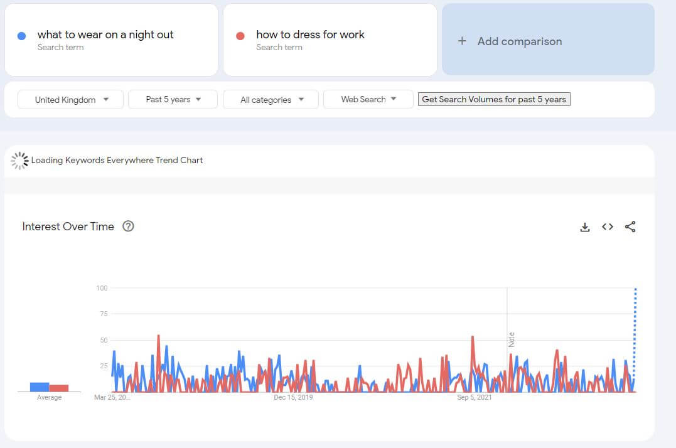Open help for Interest Over Time
Viewport: 676px width, 448px height.
tap(128, 226)
